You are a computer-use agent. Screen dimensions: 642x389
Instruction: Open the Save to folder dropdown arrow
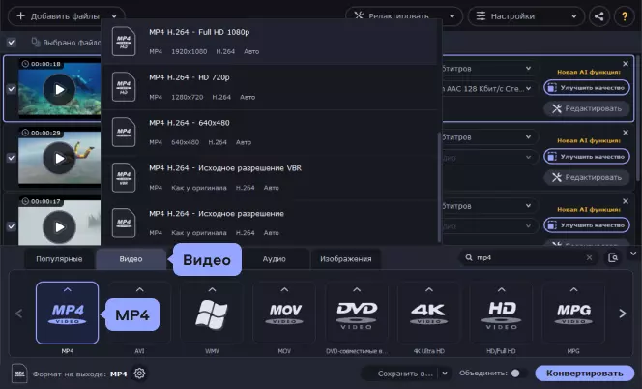(445, 374)
